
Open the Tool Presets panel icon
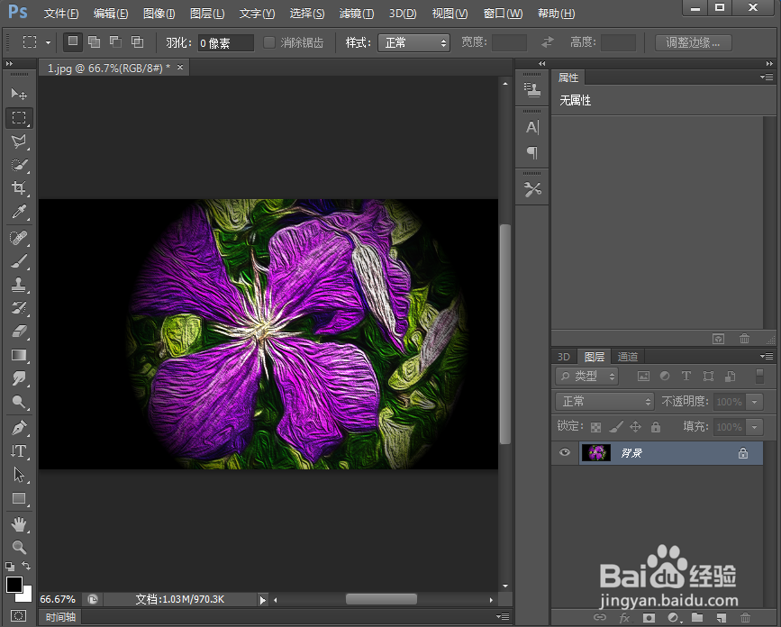532,189
